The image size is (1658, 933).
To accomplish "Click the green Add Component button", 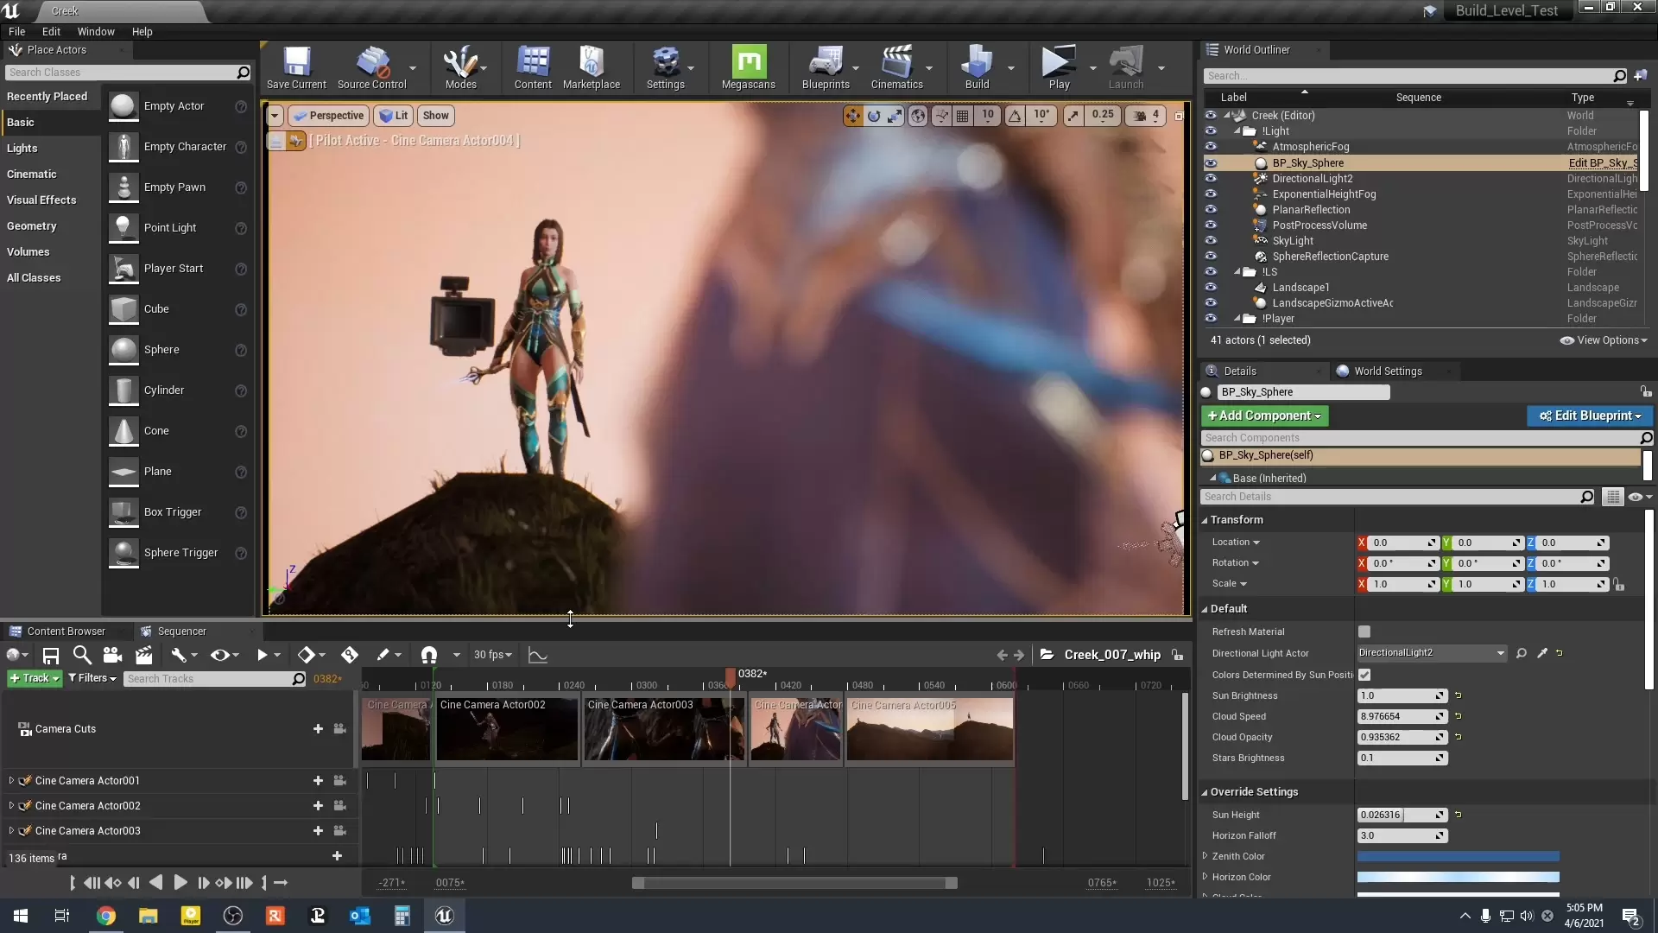I will (1264, 416).
